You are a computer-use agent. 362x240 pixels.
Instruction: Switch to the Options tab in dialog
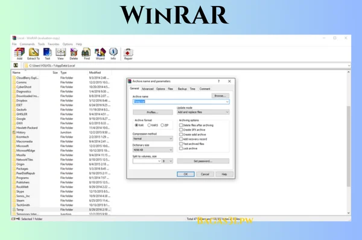160,89
